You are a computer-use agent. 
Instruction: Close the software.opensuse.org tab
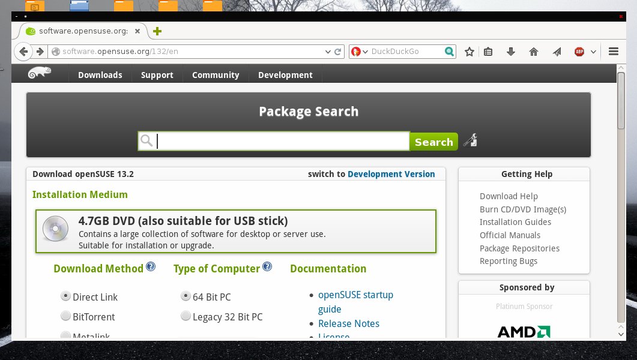point(137,31)
